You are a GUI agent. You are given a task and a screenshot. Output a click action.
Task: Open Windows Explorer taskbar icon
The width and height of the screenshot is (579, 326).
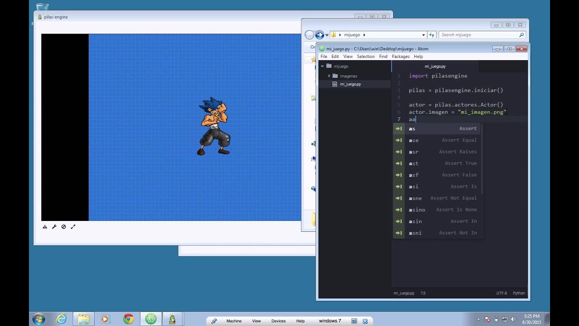coord(83,319)
